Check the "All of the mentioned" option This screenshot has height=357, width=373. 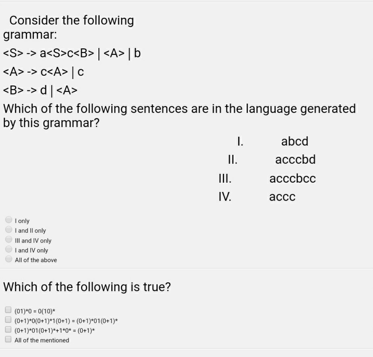[x=8, y=338]
